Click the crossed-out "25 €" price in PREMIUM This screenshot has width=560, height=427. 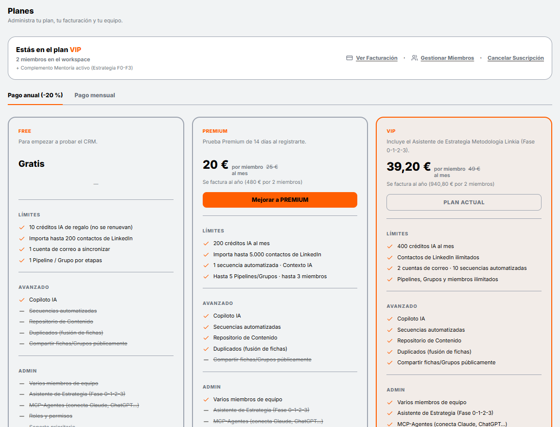272,167
